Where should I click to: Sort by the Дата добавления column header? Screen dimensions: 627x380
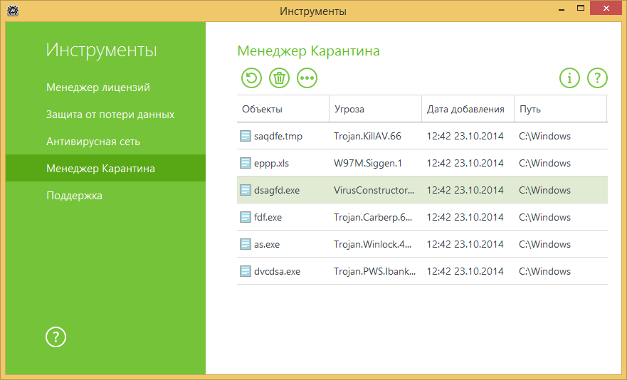[x=468, y=109]
